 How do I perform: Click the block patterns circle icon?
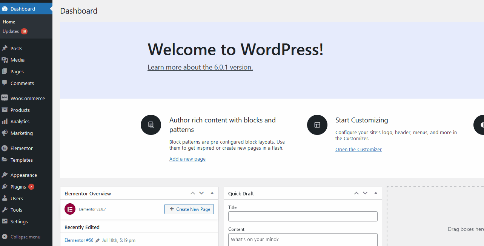coord(151,125)
